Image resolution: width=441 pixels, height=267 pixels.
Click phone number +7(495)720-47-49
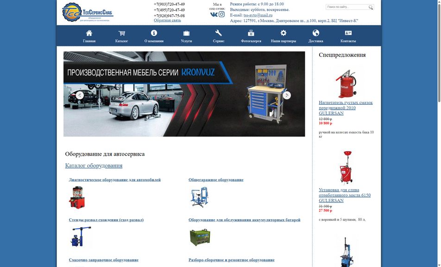[170, 10]
